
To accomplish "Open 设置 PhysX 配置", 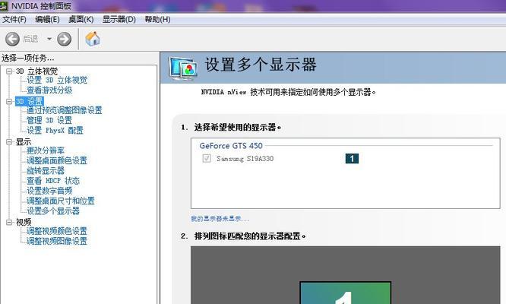I will (55, 131).
